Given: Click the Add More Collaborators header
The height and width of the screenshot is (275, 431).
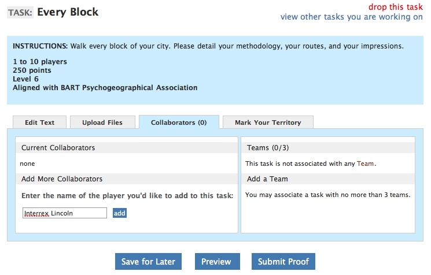Looking at the screenshot, I should coord(127,179).
